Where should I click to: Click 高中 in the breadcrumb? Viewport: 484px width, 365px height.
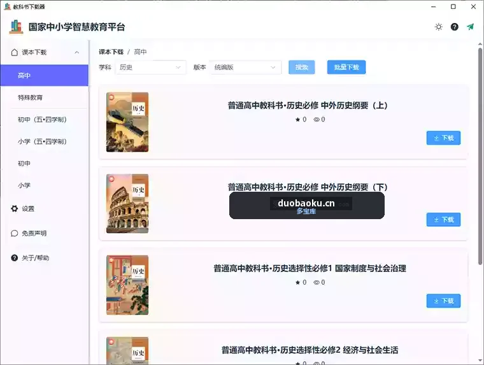coord(140,52)
